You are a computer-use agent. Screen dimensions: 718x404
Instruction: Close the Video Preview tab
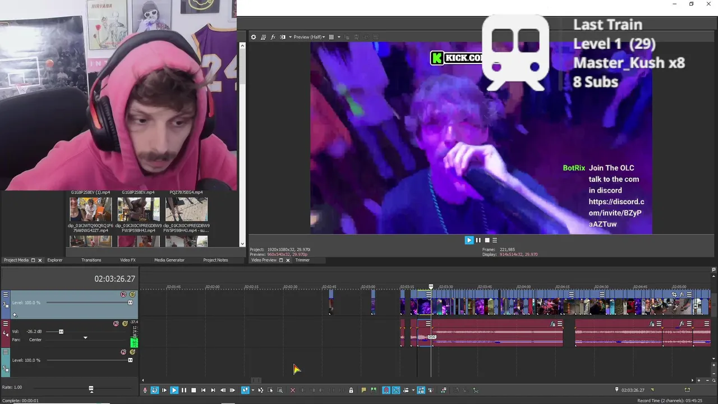[288, 260]
